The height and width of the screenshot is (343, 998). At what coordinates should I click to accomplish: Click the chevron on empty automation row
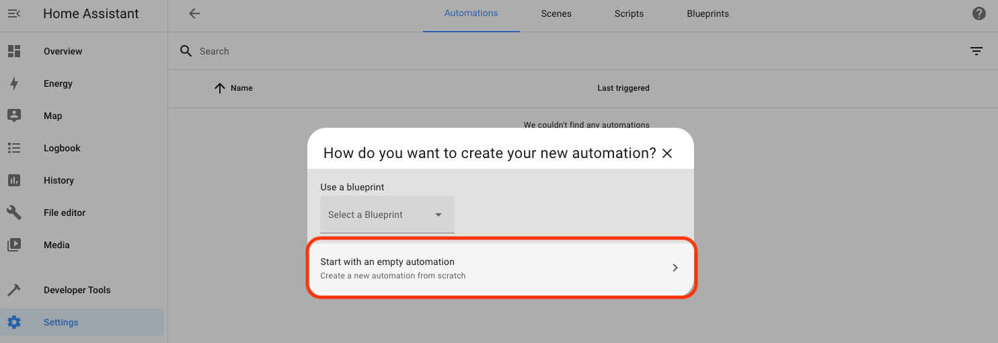[x=675, y=268]
